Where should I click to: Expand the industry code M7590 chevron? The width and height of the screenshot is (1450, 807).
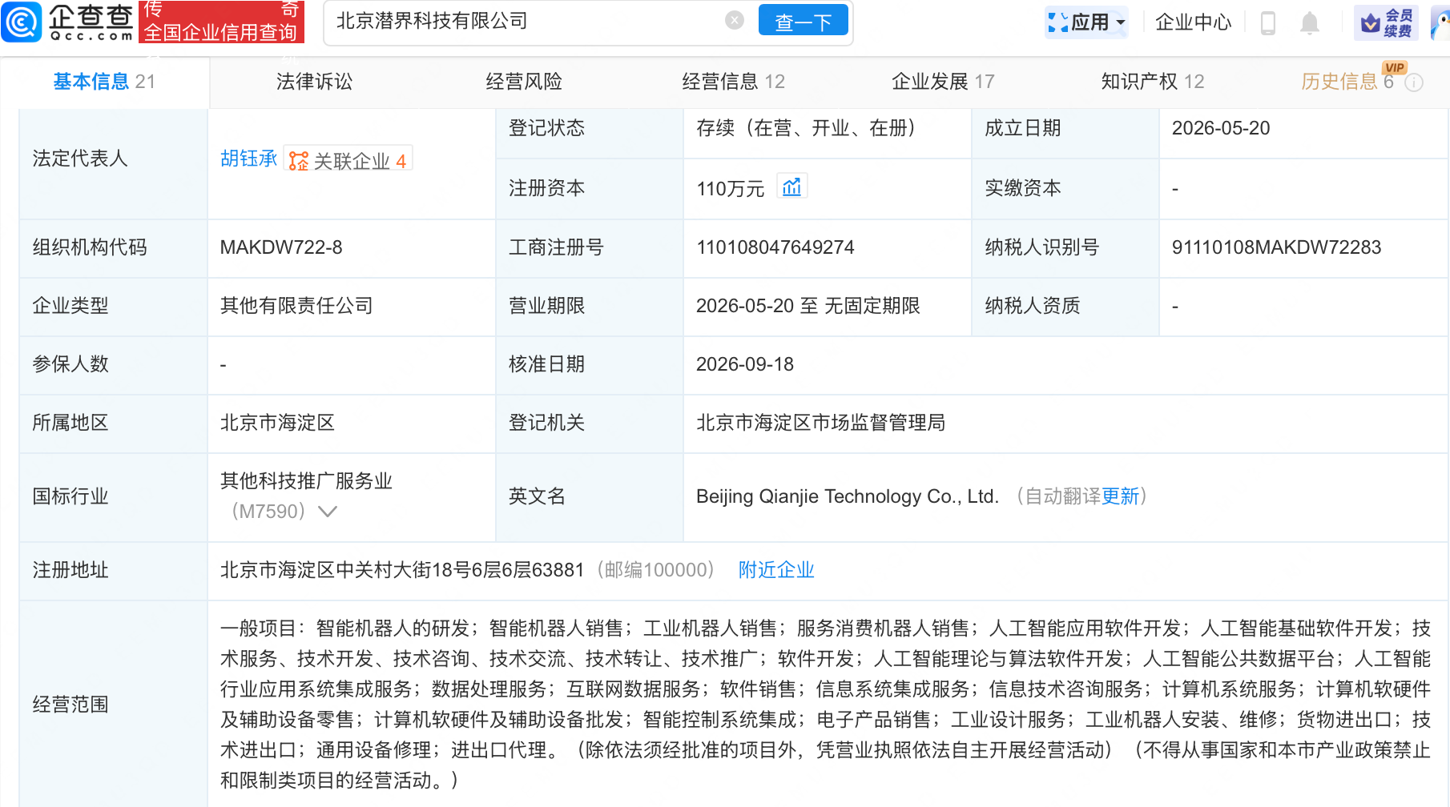tap(328, 511)
